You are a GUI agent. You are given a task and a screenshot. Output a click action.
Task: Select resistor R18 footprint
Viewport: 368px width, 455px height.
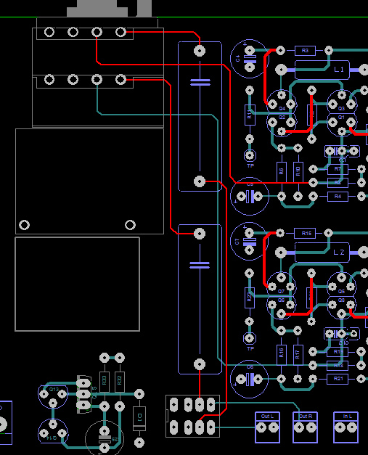click(338, 365)
